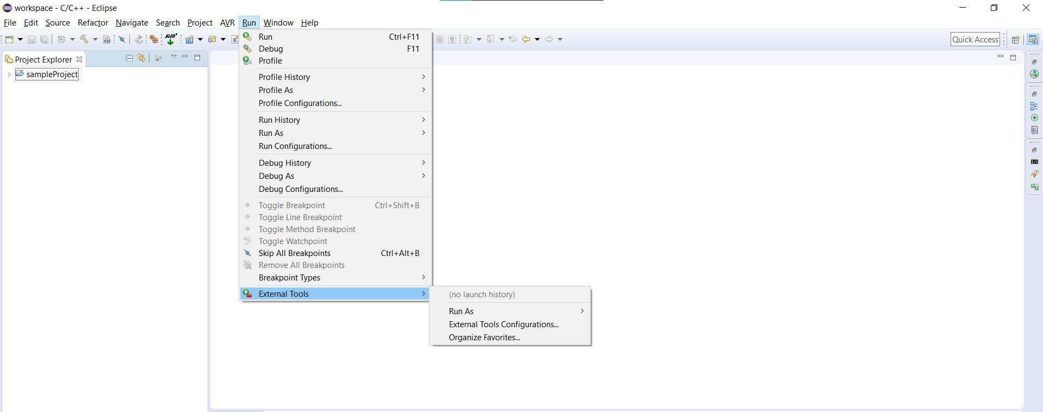Select Skip All Breakpoints menu entry

point(335,253)
